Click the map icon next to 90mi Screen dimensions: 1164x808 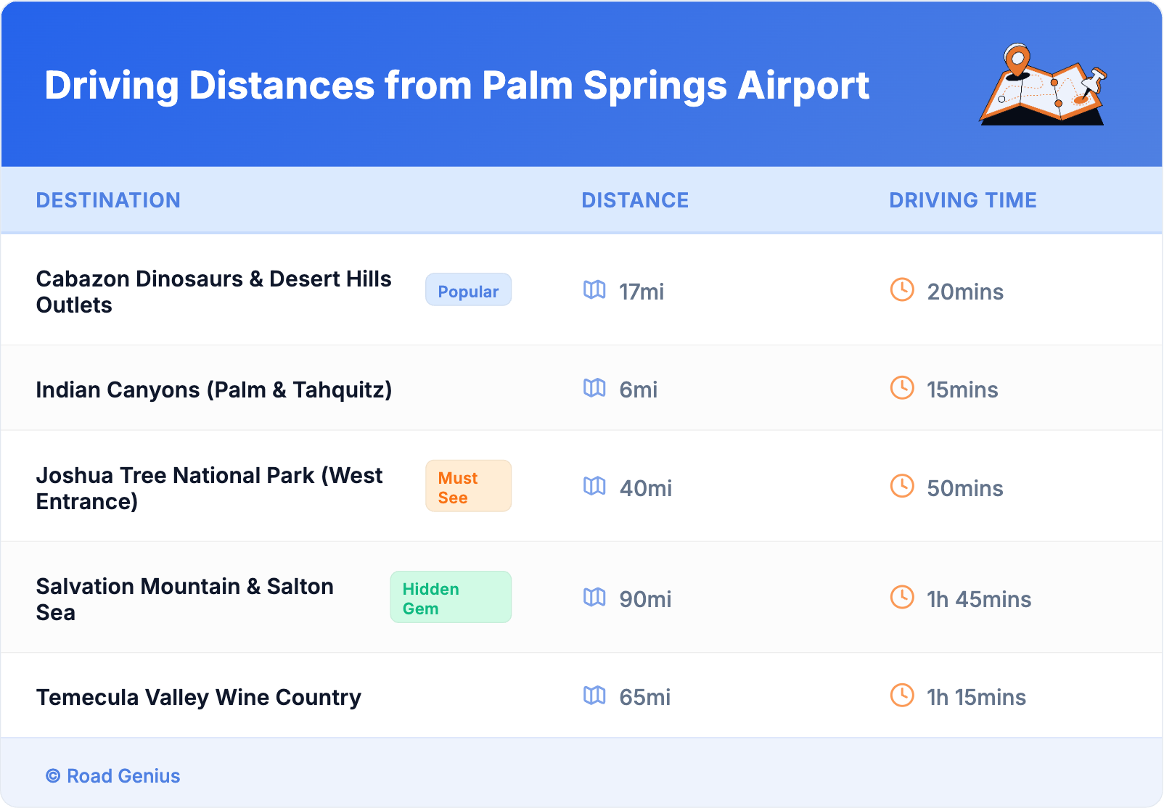pos(594,598)
